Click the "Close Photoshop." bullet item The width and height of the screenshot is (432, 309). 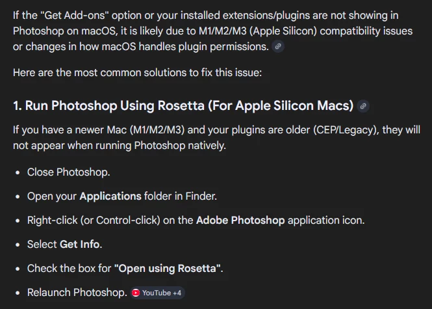click(x=68, y=172)
